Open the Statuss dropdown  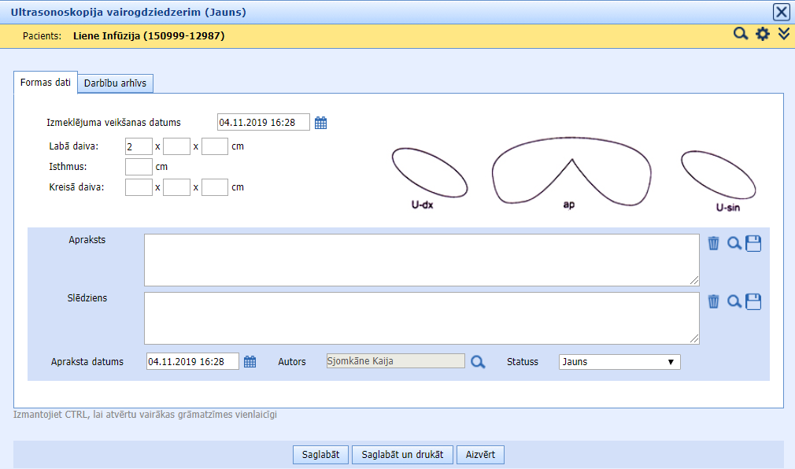coord(619,362)
